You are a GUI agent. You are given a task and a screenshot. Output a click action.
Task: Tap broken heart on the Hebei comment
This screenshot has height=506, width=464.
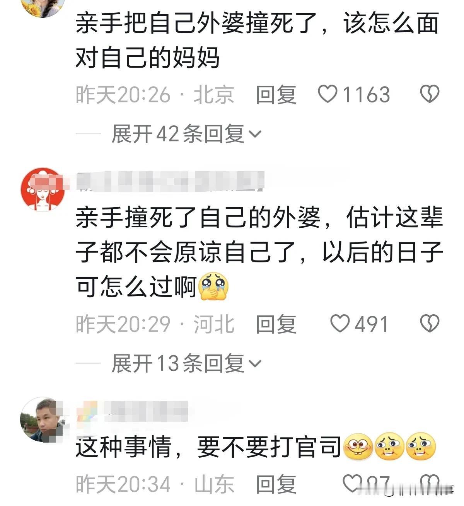[430, 324]
